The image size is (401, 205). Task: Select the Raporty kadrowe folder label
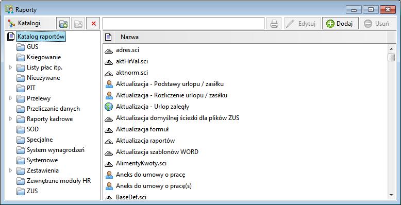(x=49, y=119)
